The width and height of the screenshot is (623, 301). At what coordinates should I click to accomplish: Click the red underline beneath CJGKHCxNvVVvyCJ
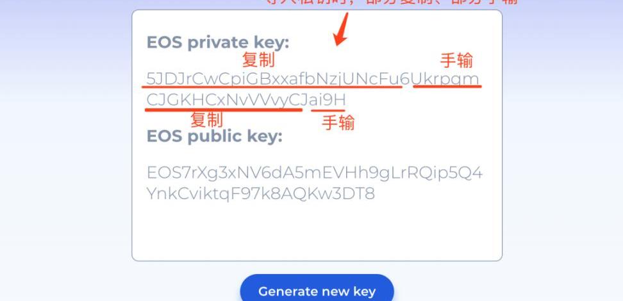pyautogui.click(x=224, y=110)
